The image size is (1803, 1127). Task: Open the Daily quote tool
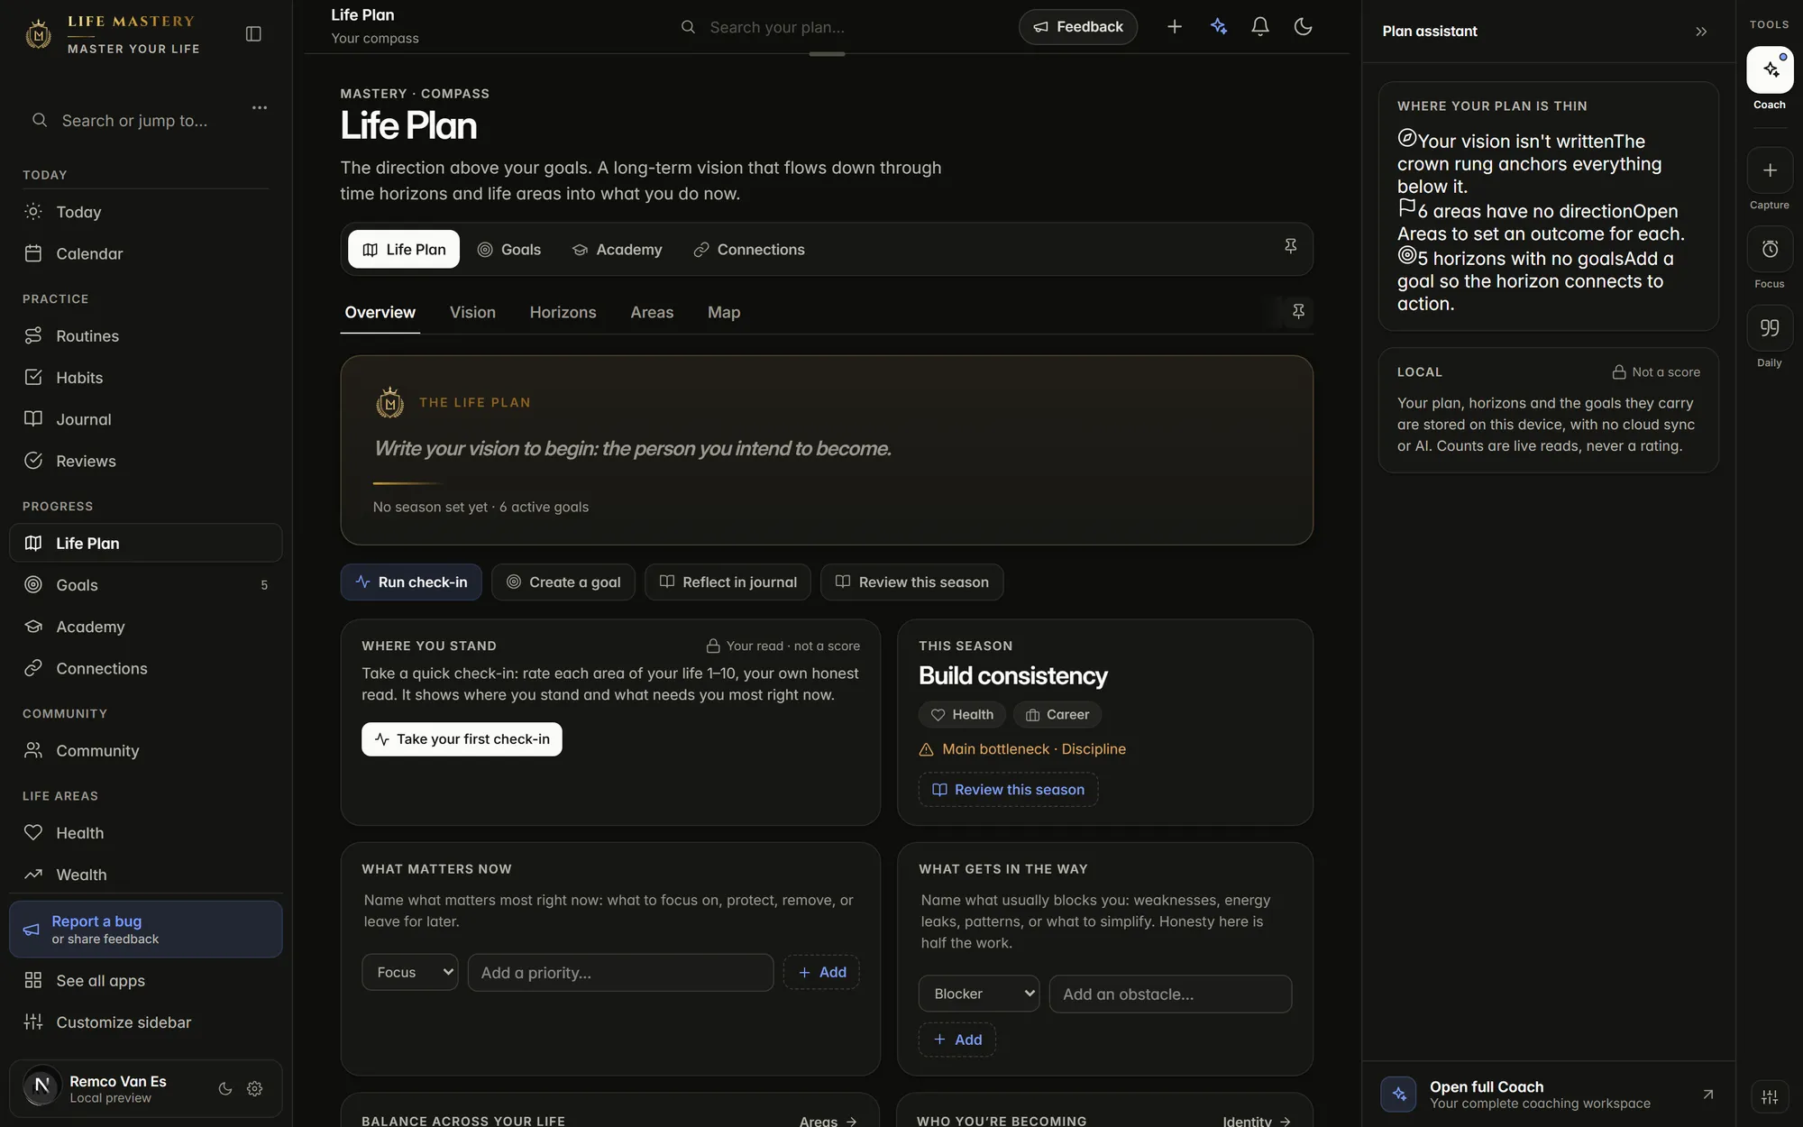click(1770, 328)
